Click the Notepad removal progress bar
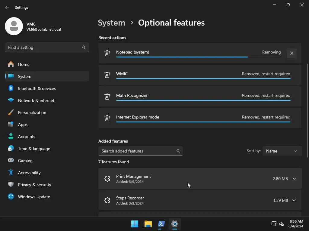Image resolution: width=309 pixels, height=231 pixels. point(198,57)
